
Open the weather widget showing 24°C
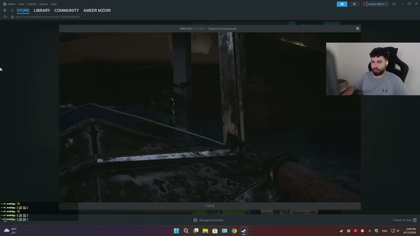[x=10, y=231]
